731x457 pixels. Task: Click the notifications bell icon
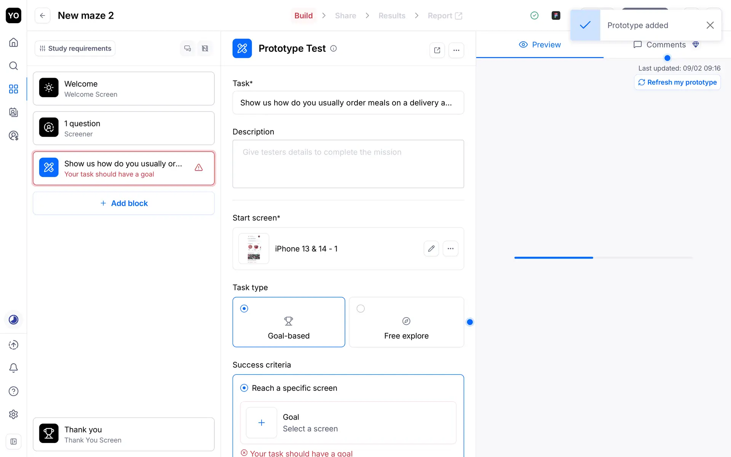[13, 368]
